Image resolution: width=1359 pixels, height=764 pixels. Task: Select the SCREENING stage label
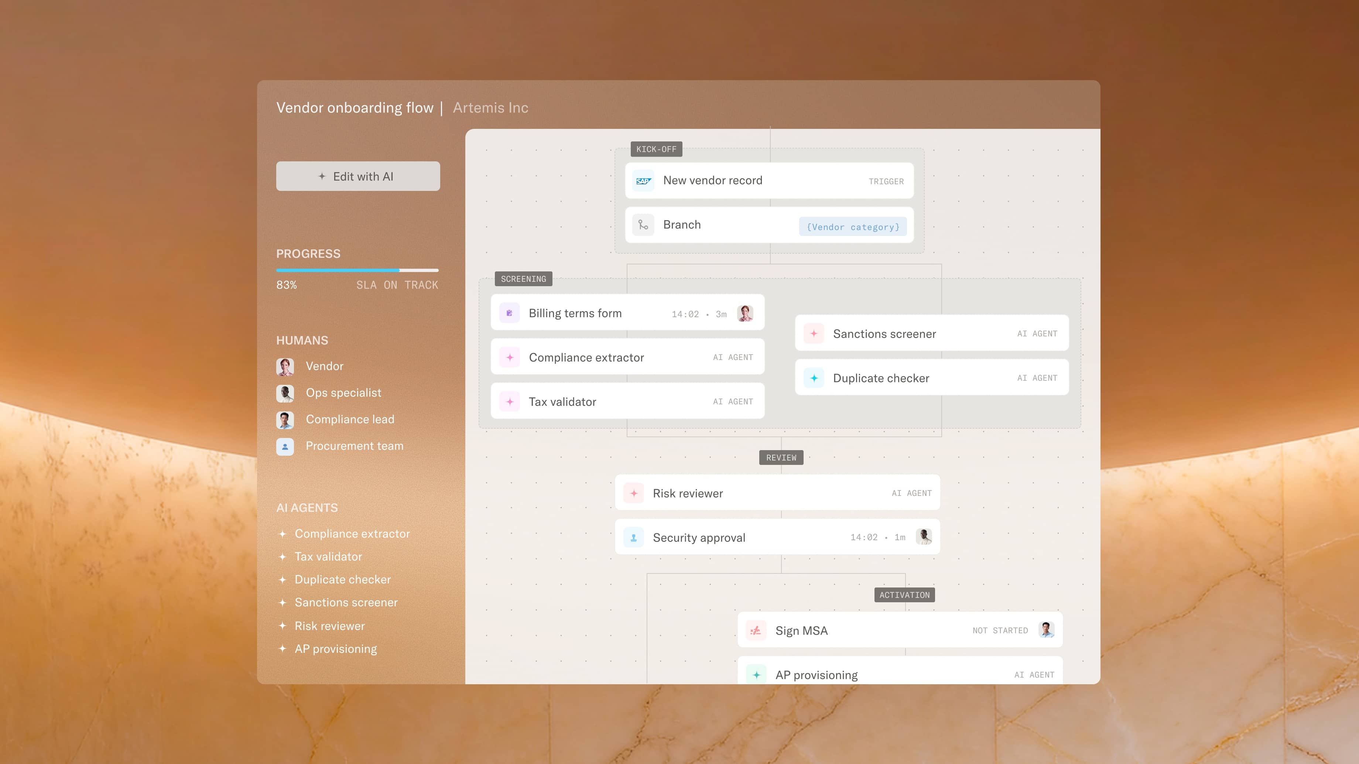tap(523, 278)
